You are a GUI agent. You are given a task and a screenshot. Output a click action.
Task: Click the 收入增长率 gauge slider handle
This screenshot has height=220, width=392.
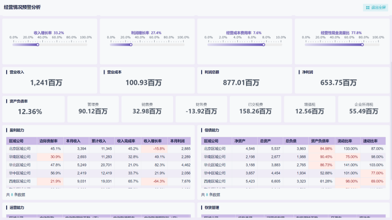point(38,45)
